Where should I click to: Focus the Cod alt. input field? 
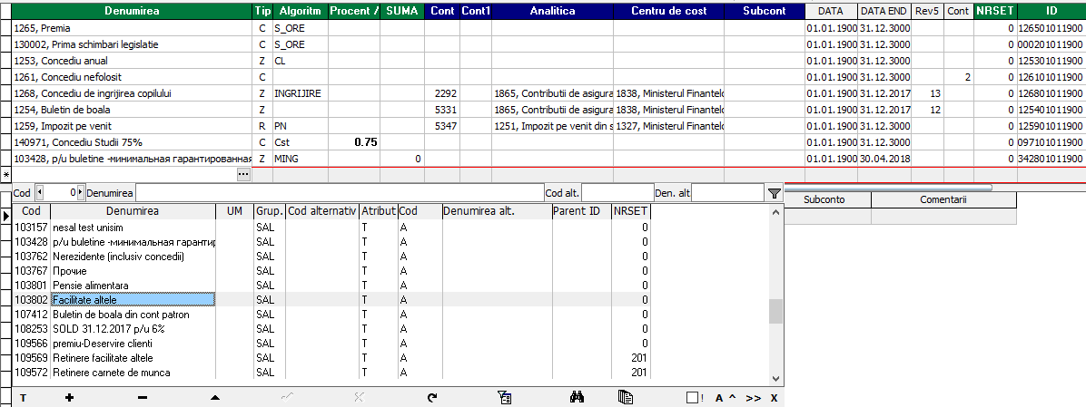(x=617, y=193)
